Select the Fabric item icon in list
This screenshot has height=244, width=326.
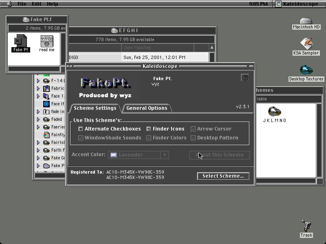tap(46, 88)
